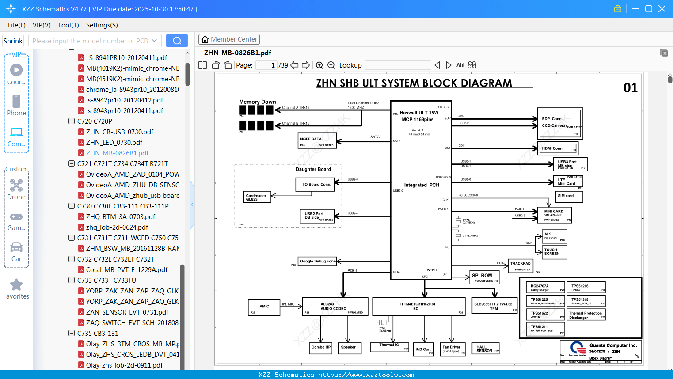
Task: Click the file tree vertical scrollbar thumb
Action: (187, 74)
